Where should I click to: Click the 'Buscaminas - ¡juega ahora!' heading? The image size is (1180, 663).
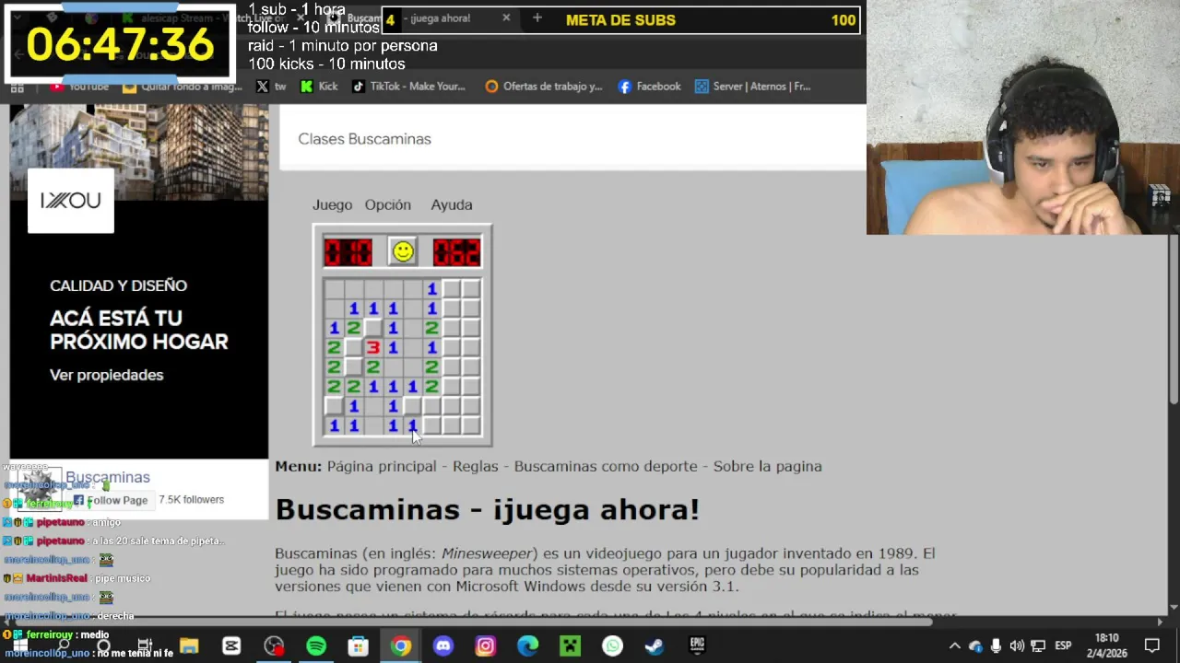487,509
